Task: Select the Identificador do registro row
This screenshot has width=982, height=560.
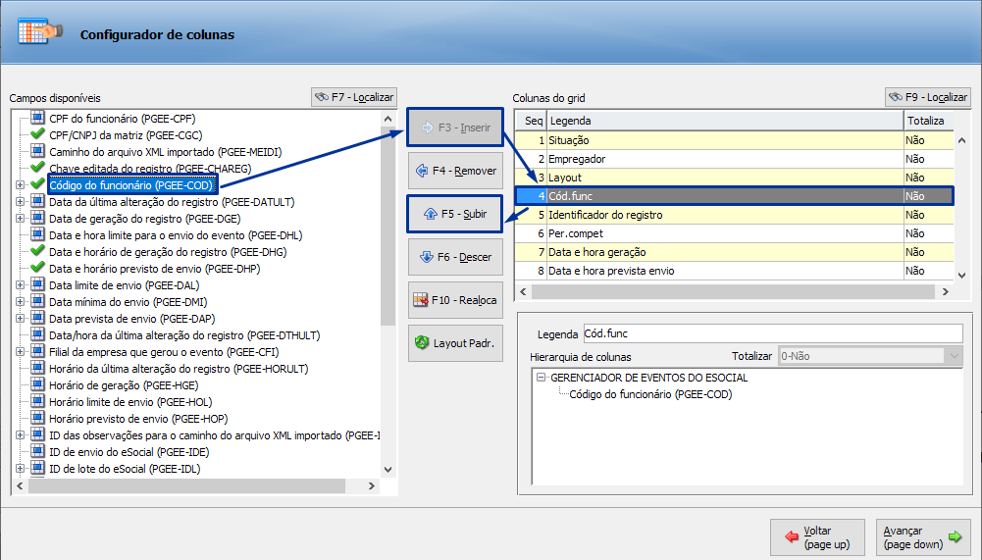Action: coord(734,215)
